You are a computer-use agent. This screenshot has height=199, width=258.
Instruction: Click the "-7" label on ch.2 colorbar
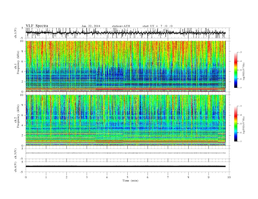click(240, 141)
